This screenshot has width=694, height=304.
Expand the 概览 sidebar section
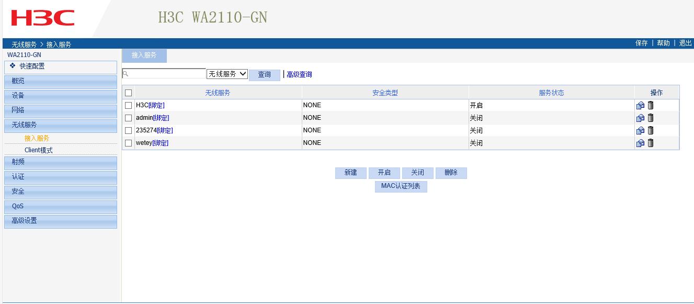pos(61,81)
